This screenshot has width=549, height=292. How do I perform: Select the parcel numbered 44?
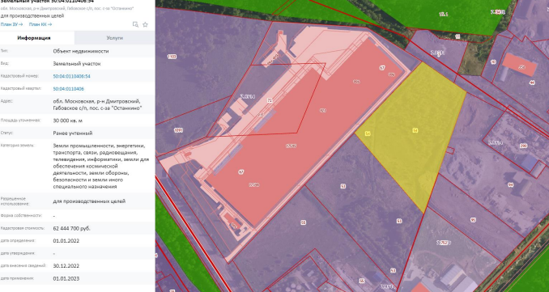tap(532, 83)
